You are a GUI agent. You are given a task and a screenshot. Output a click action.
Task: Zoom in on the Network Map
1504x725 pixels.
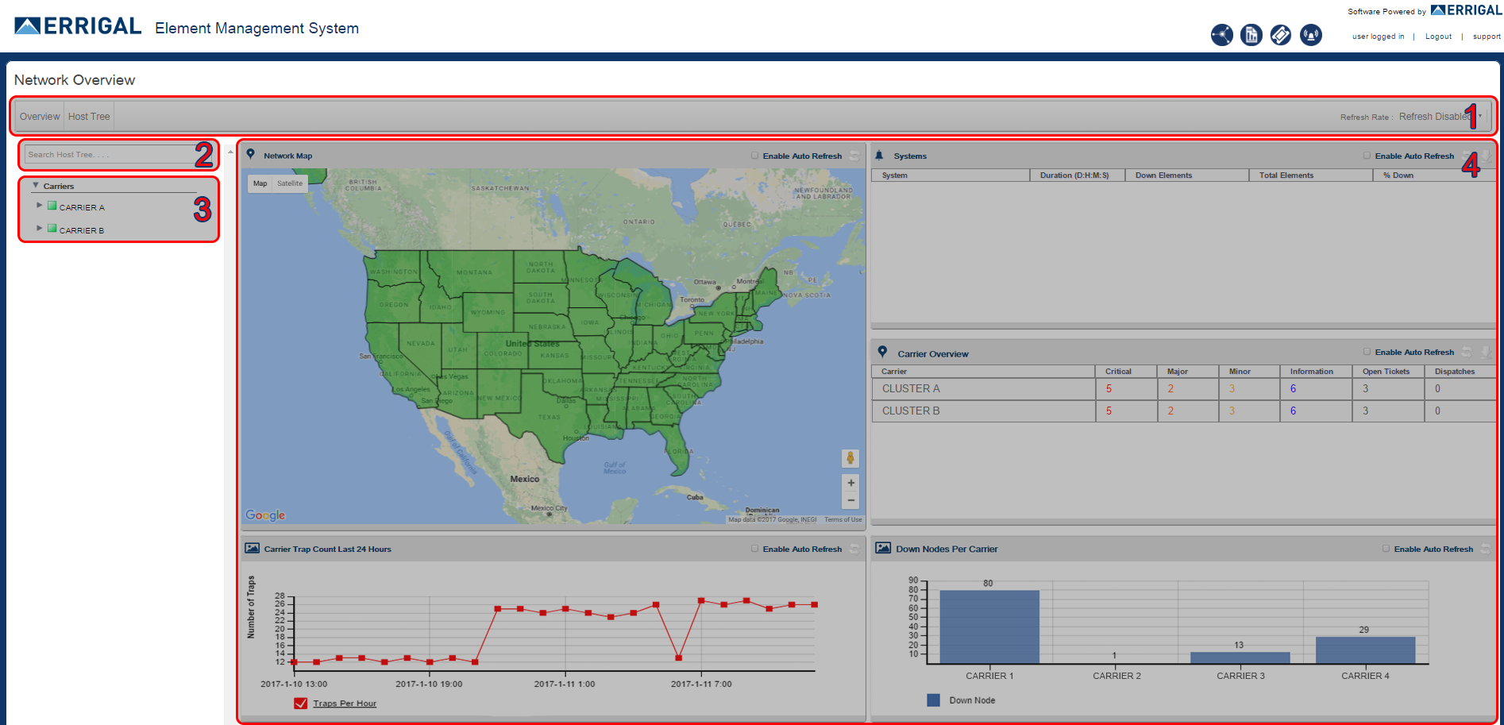(x=850, y=483)
